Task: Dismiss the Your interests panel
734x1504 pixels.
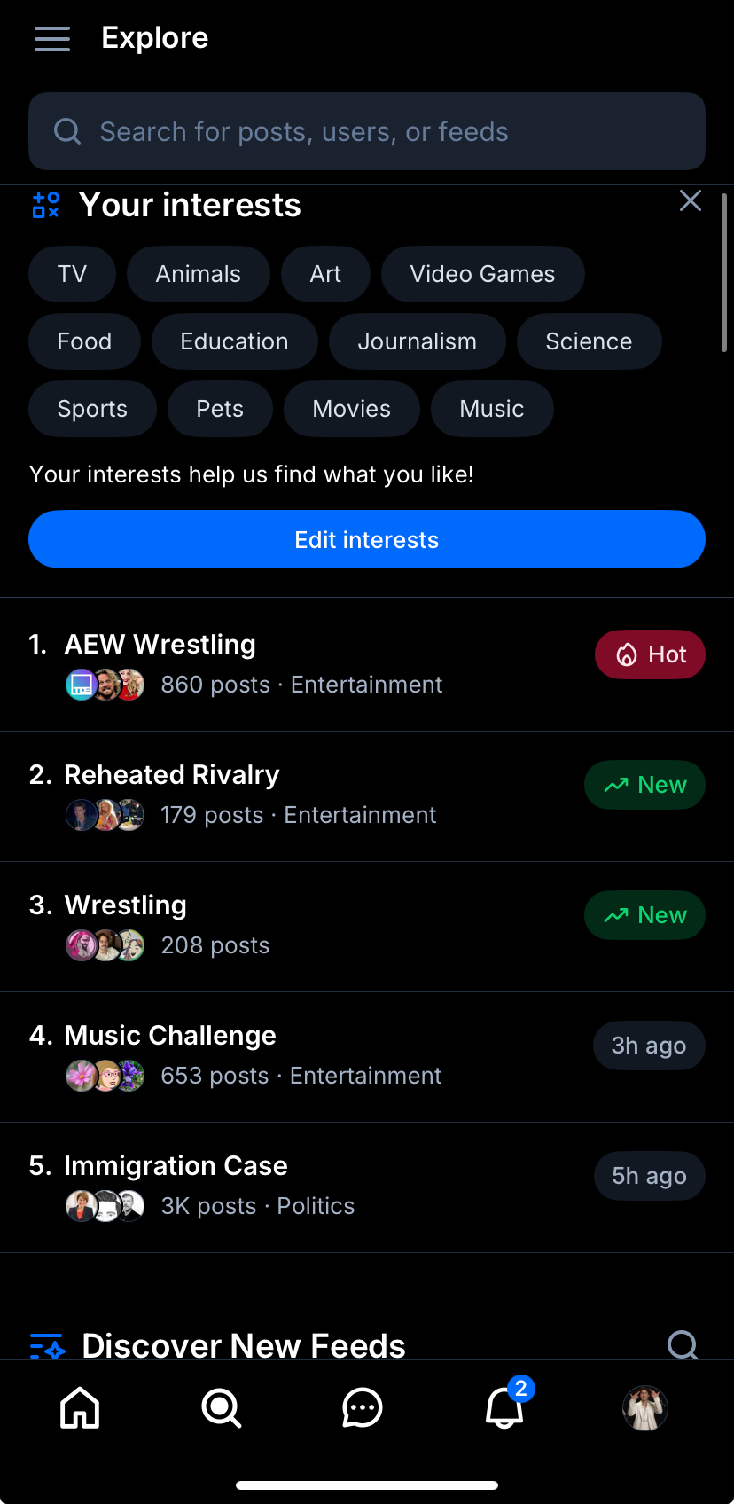Action: click(690, 201)
